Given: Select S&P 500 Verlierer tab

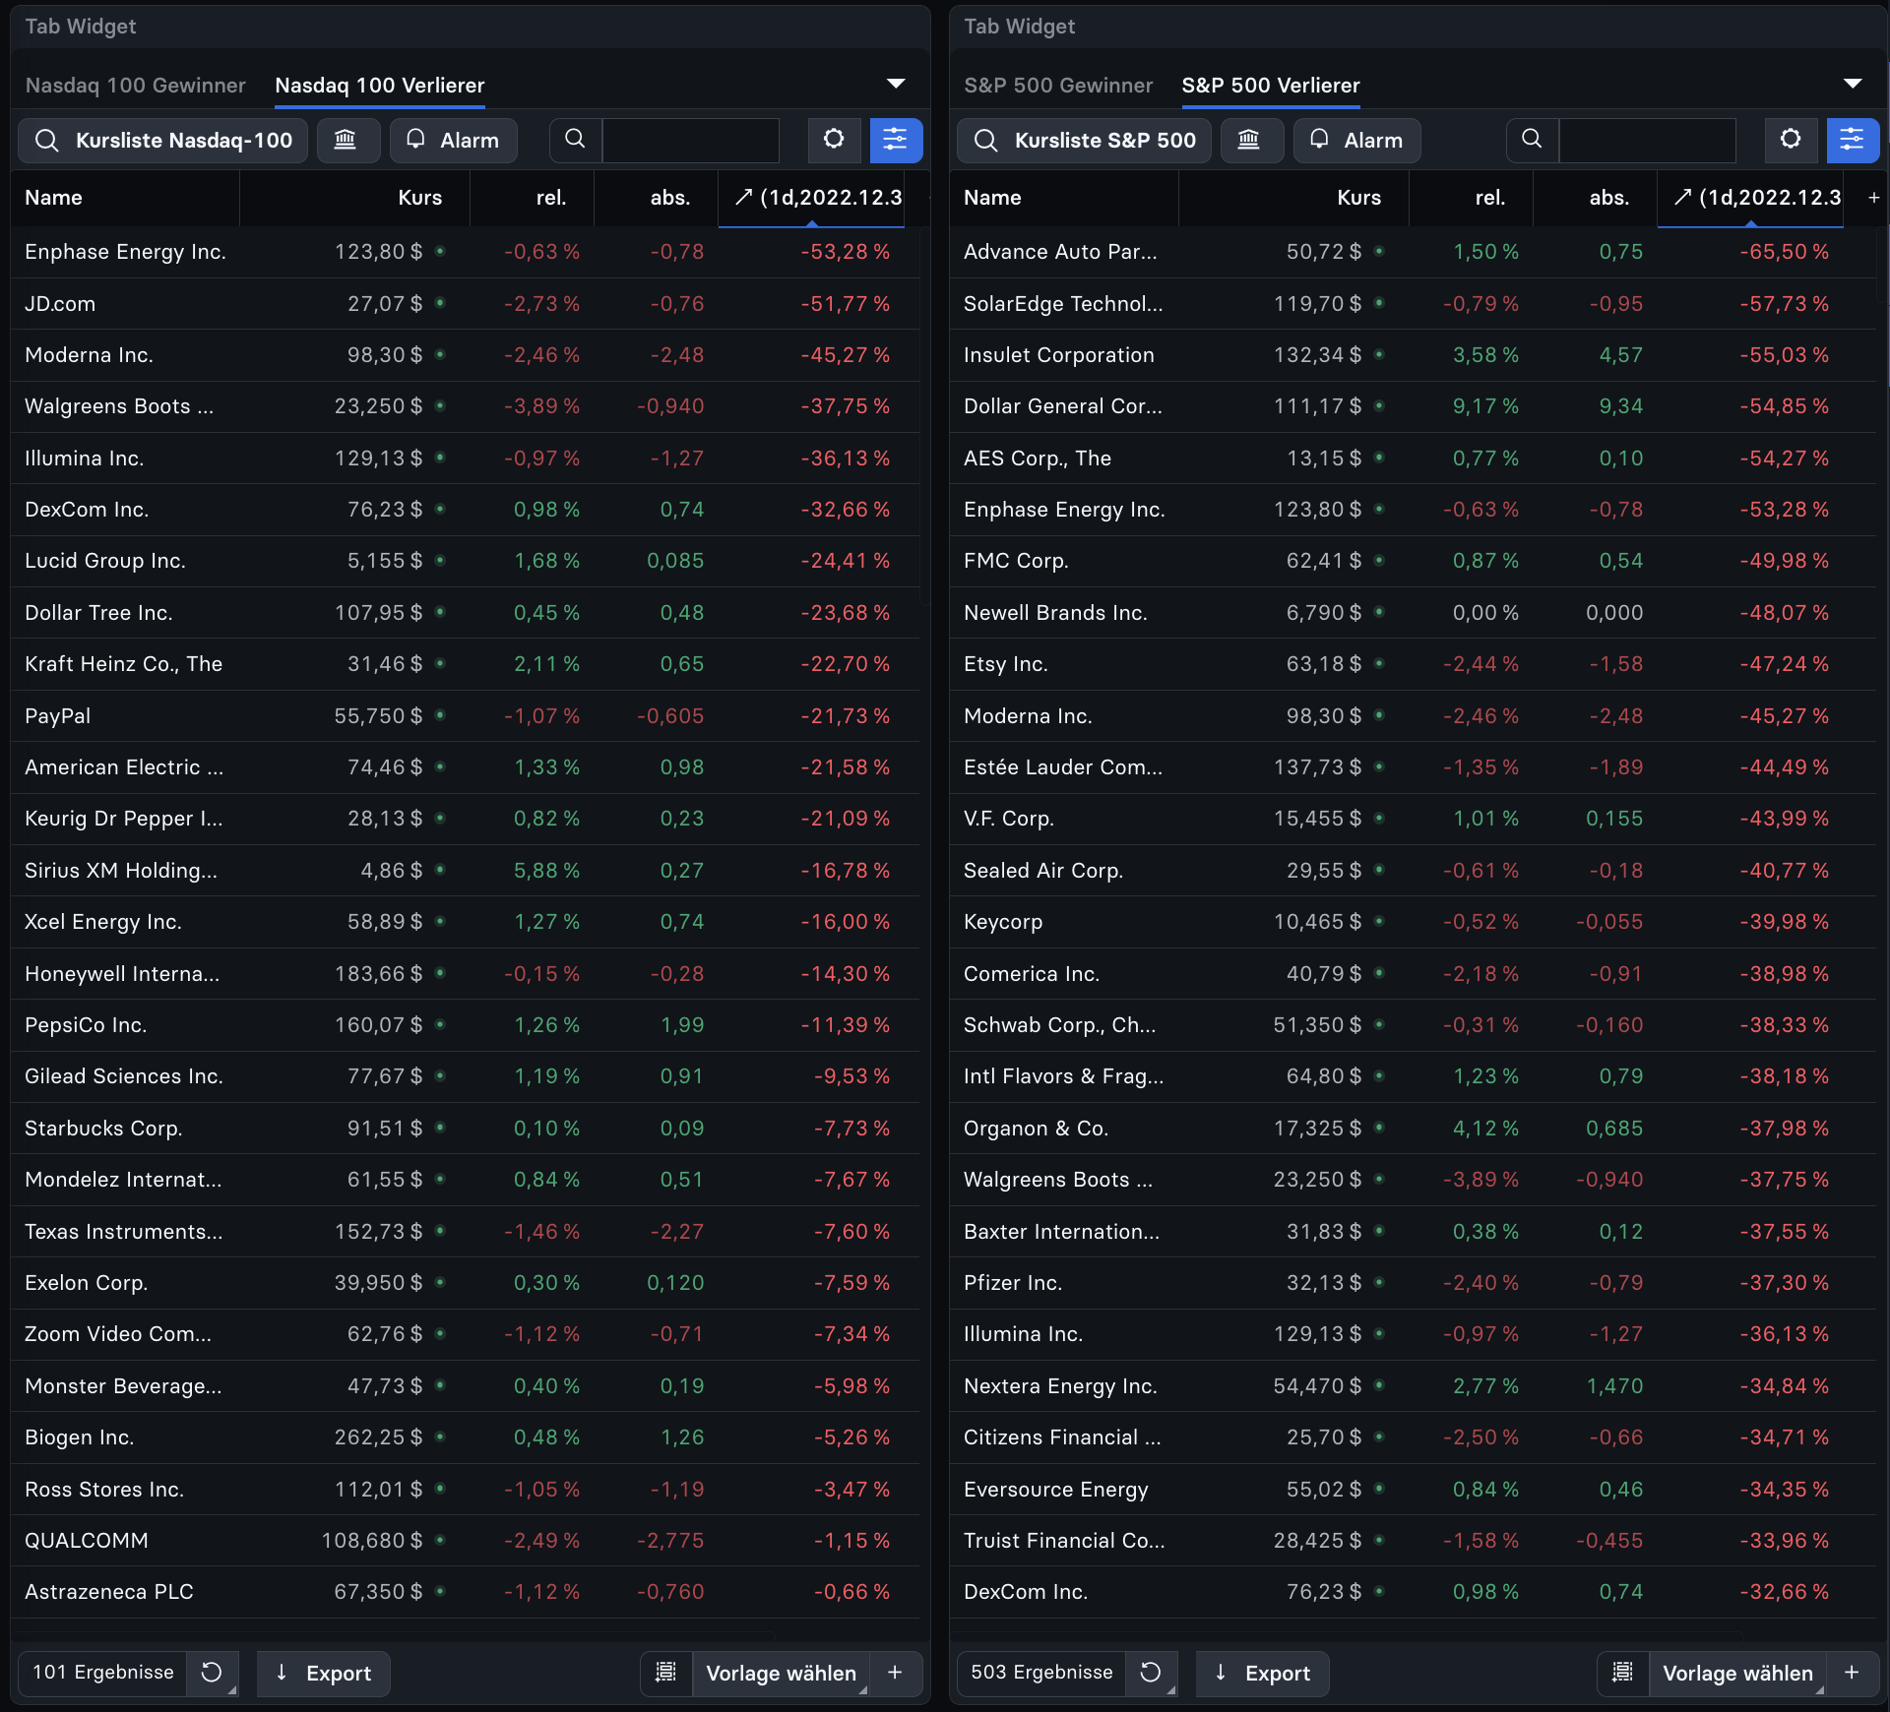Looking at the screenshot, I should point(1271,86).
